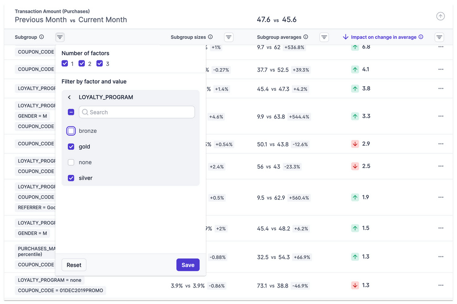
Task: Check the none loyalty value
Action: pos(71,162)
